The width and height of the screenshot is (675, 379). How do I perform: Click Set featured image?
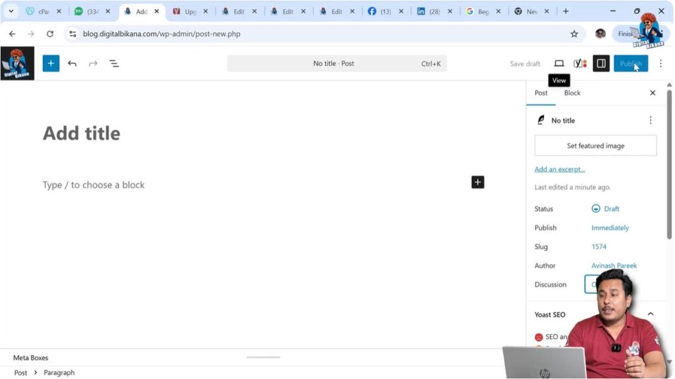click(x=595, y=146)
